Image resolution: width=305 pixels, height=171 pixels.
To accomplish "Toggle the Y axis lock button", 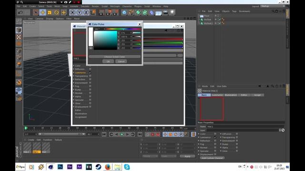I will pos(79,13).
